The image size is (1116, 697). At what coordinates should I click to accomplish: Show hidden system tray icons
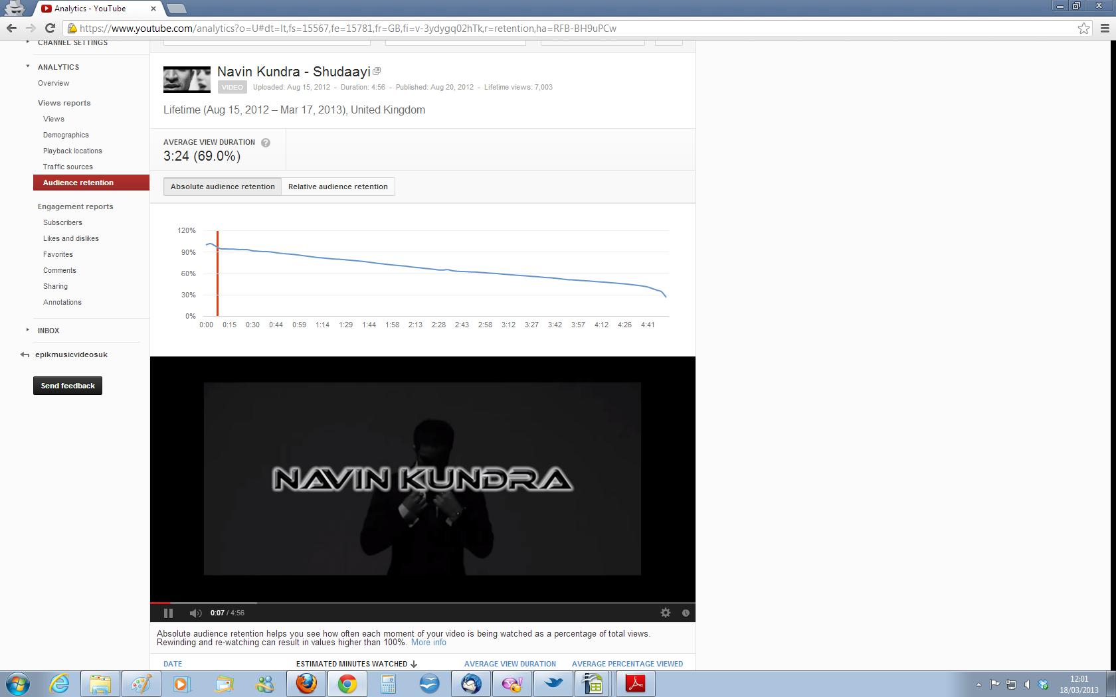pos(978,684)
